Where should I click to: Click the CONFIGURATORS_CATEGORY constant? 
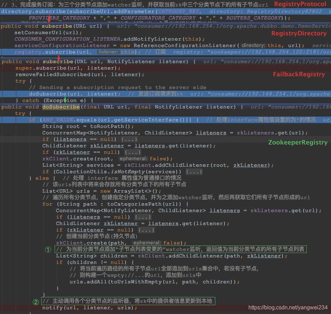(158, 18)
